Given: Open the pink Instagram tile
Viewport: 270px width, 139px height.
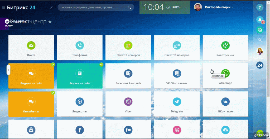Looking at the screenshot, I should click(177, 129).
